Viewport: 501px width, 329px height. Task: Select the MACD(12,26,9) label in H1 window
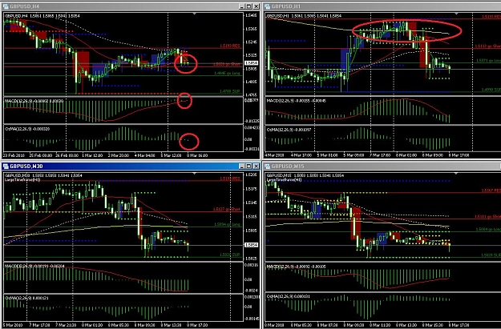coord(296,101)
